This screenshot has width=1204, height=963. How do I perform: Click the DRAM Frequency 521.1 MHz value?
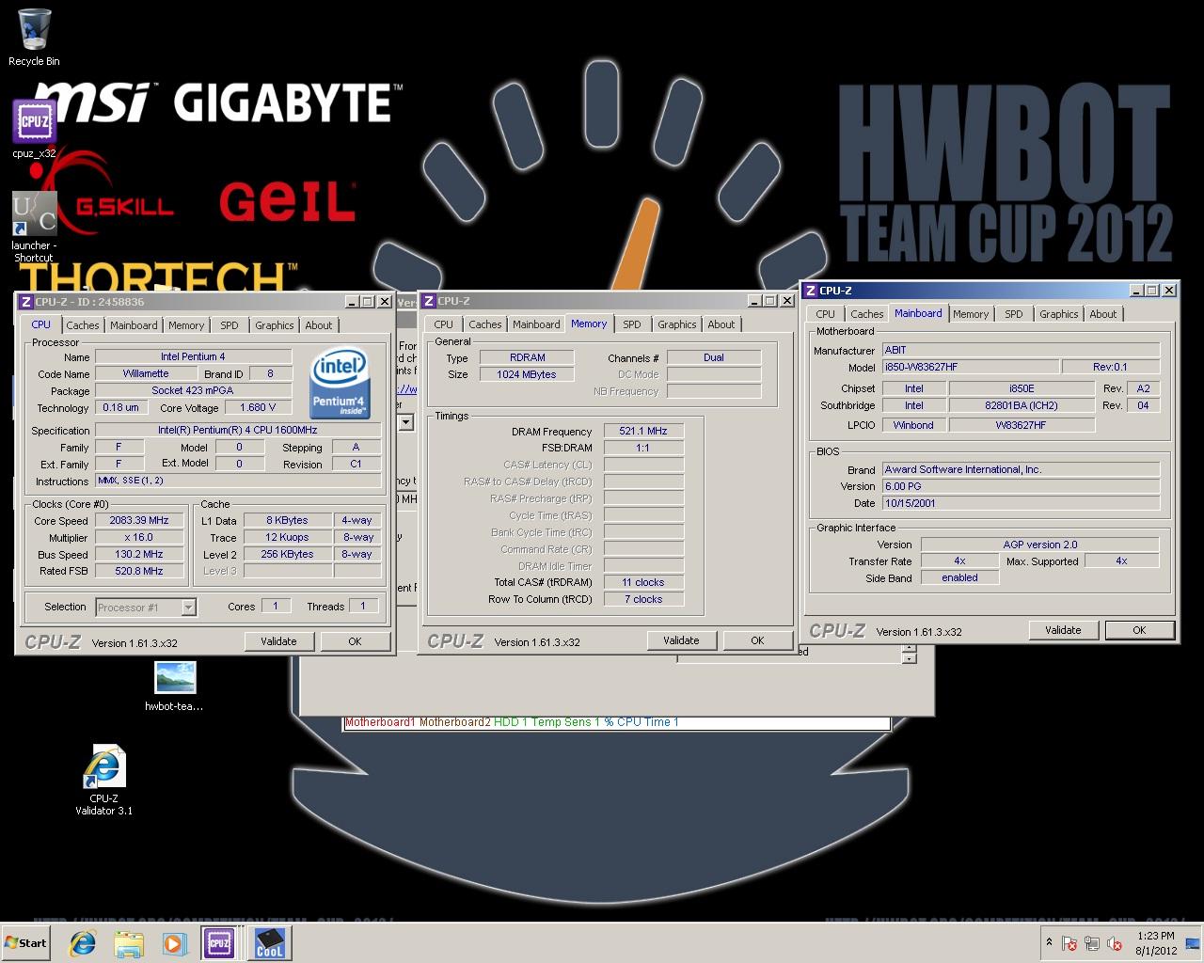[643, 431]
